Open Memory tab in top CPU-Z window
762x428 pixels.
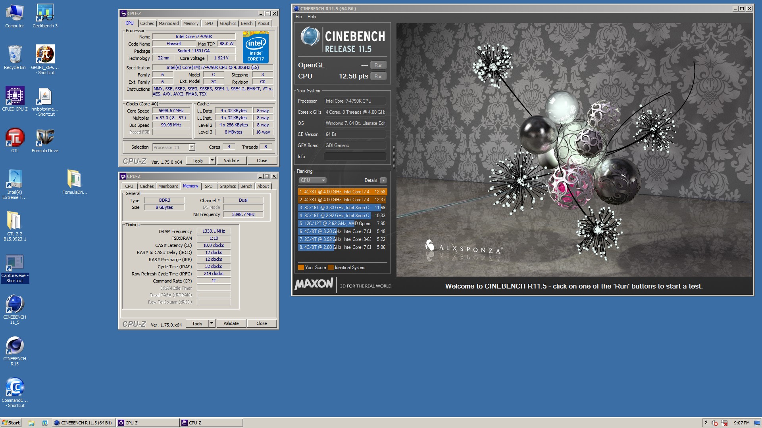point(191,23)
